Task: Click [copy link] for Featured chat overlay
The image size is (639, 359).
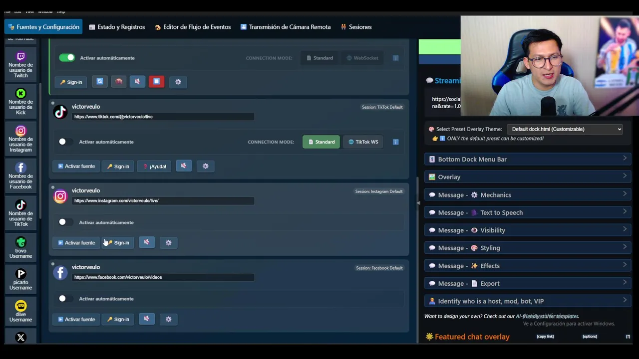Action: click(x=545, y=337)
